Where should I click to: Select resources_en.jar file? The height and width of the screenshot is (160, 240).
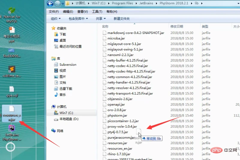pyautogui.click(x=118, y=149)
